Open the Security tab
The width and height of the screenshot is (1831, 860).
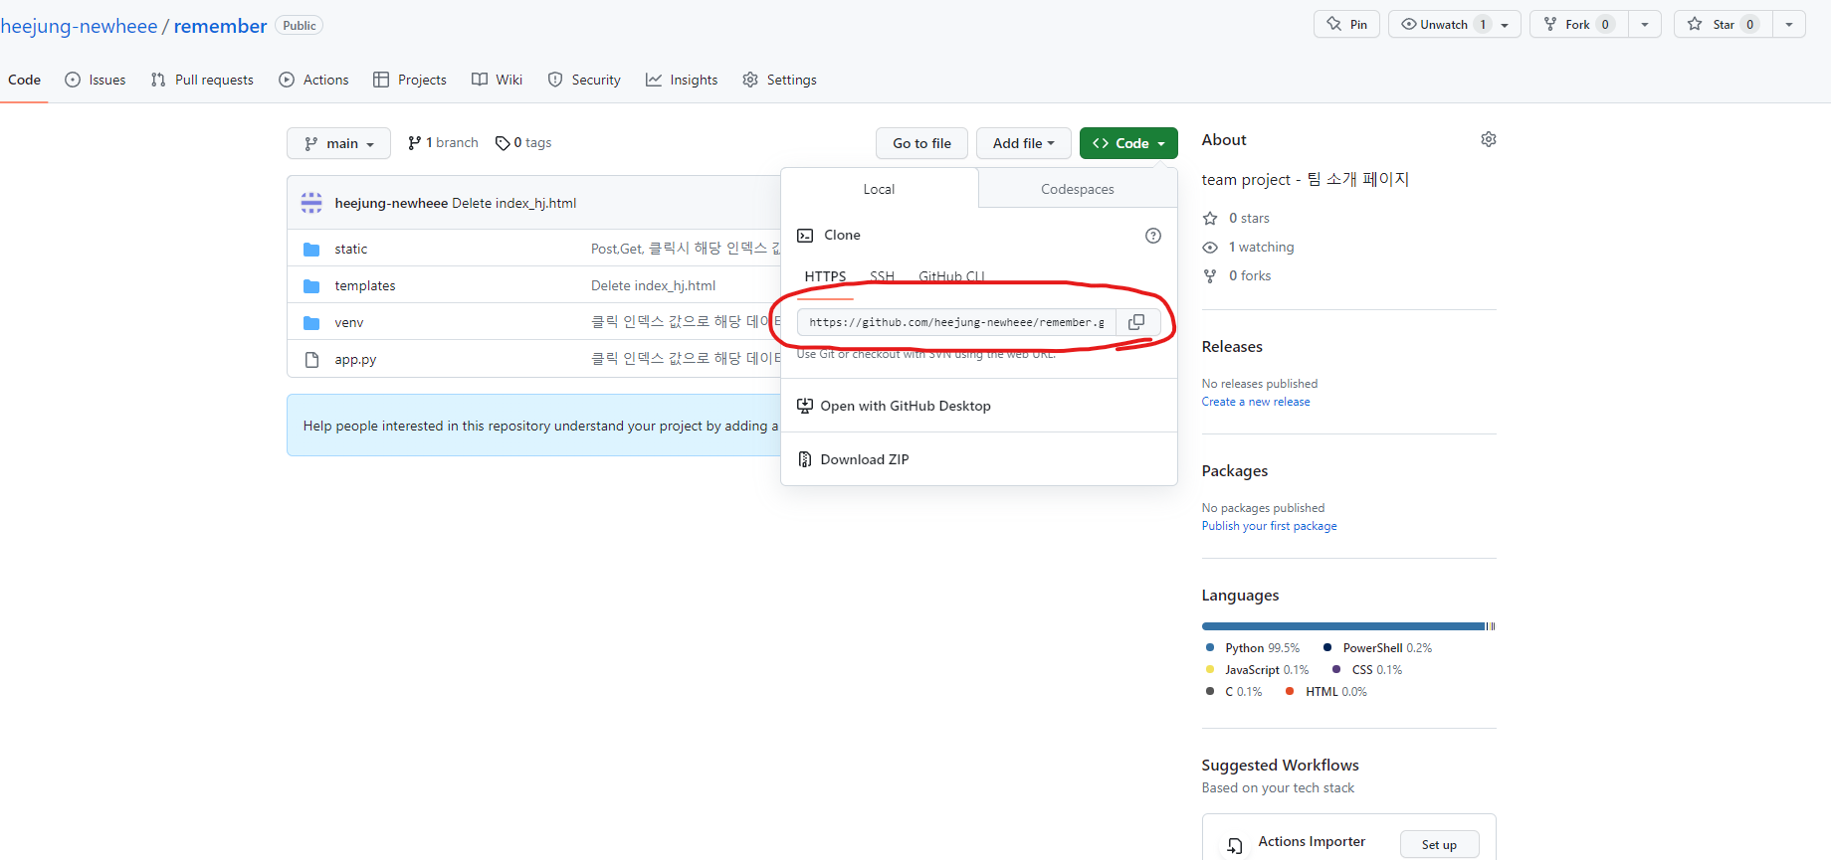(x=584, y=80)
